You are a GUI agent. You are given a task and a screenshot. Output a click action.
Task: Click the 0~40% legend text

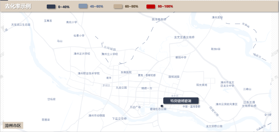pos(64,6)
